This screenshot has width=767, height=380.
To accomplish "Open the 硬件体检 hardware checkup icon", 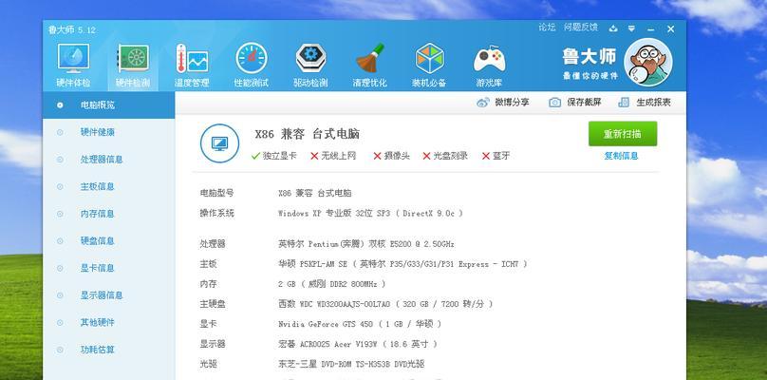I will [x=73, y=59].
